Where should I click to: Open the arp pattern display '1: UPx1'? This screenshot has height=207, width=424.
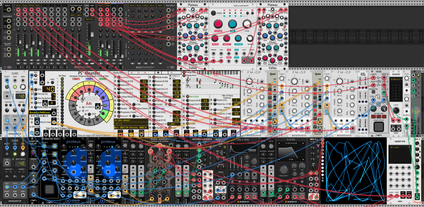click(x=174, y=124)
